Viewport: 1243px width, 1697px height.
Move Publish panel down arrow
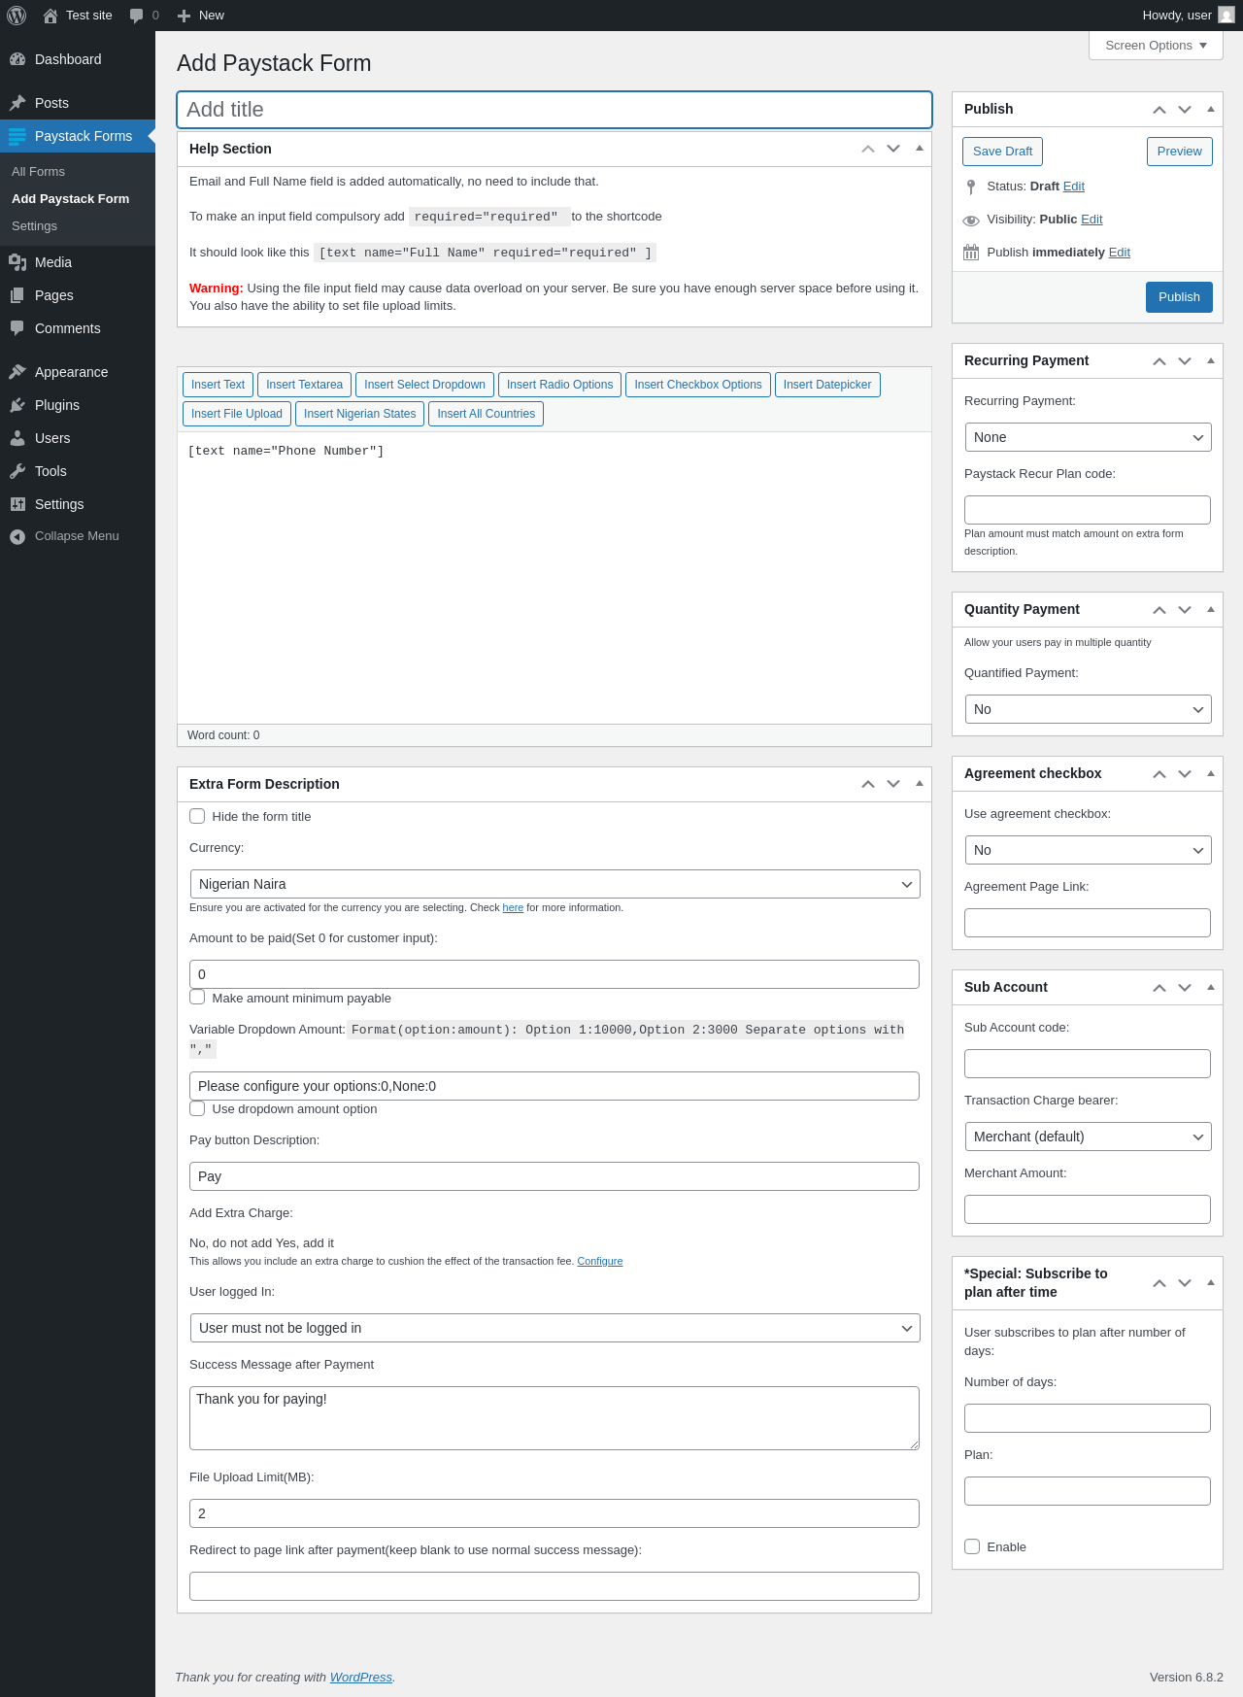[x=1185, y=110]
